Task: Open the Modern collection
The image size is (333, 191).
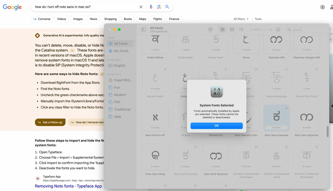Action: (120, 95)
